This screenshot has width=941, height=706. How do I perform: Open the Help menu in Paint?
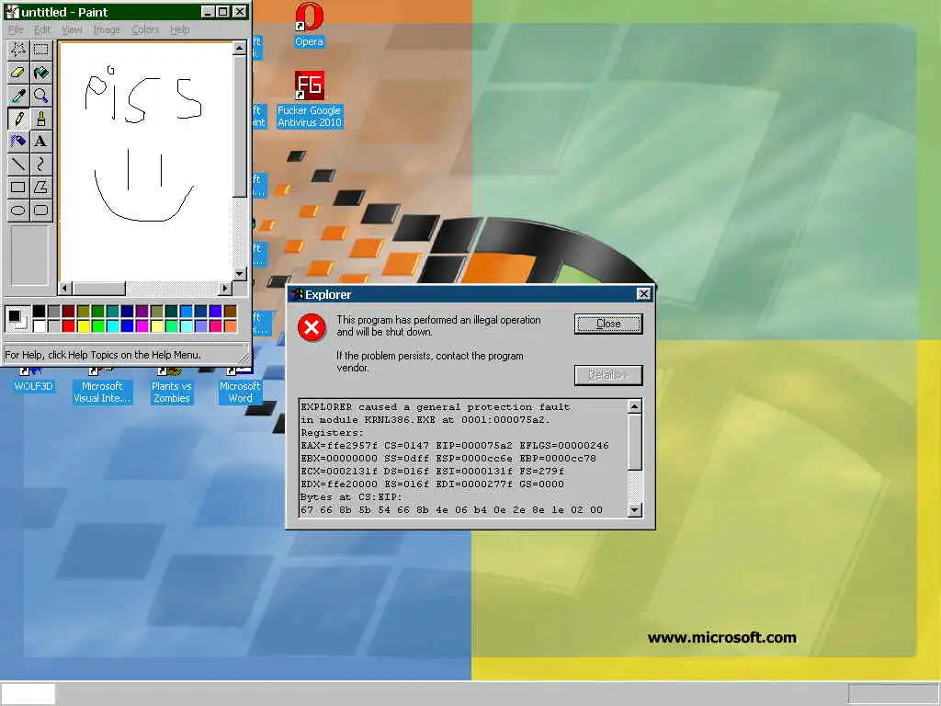(180, 29)
